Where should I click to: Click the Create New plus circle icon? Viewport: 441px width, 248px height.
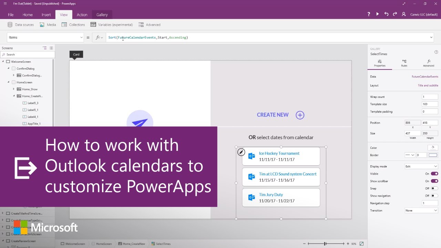pos(300,115)
